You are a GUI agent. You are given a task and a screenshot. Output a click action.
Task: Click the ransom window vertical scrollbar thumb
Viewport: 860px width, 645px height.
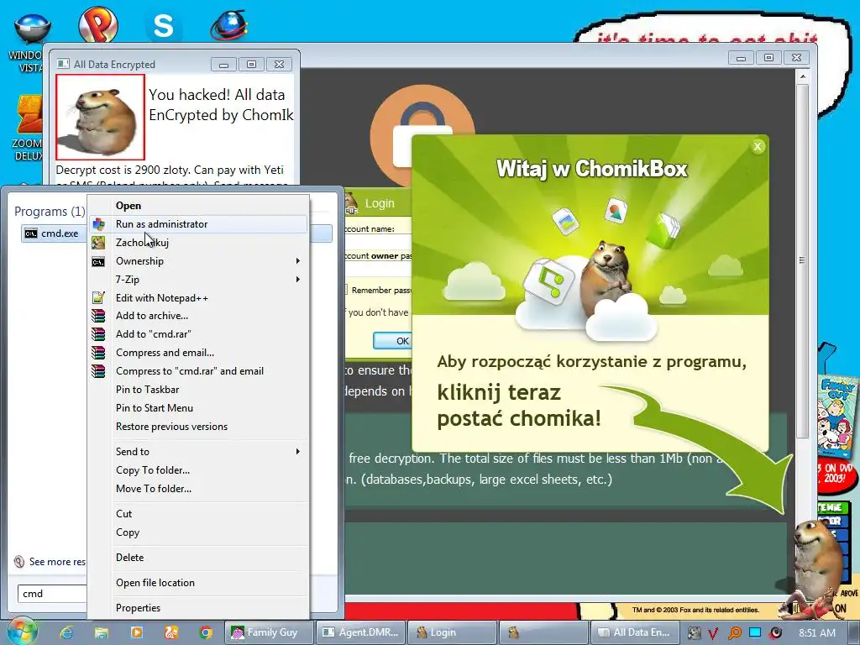tap(802, 260)
